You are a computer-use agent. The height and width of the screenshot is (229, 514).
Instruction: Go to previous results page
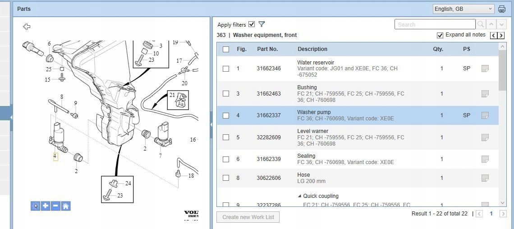pos(479,214)
